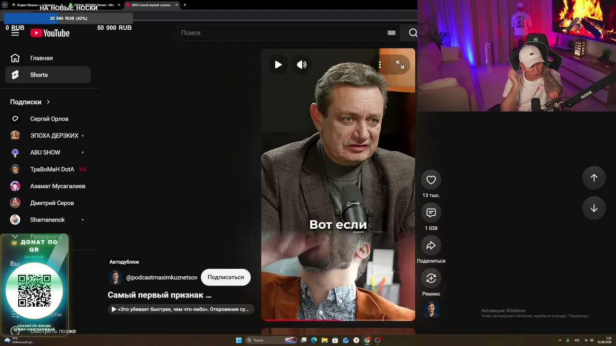
Task: Click the Дмитрий Серов channel avatar
Action: pos(15,203)
